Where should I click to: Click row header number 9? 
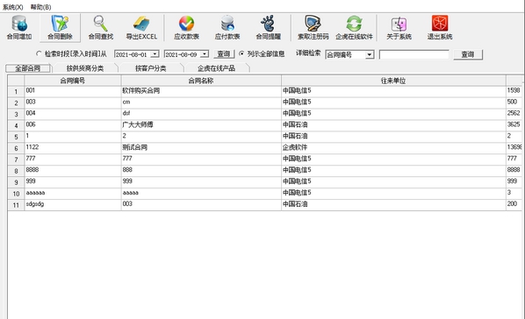coord(16,182)
